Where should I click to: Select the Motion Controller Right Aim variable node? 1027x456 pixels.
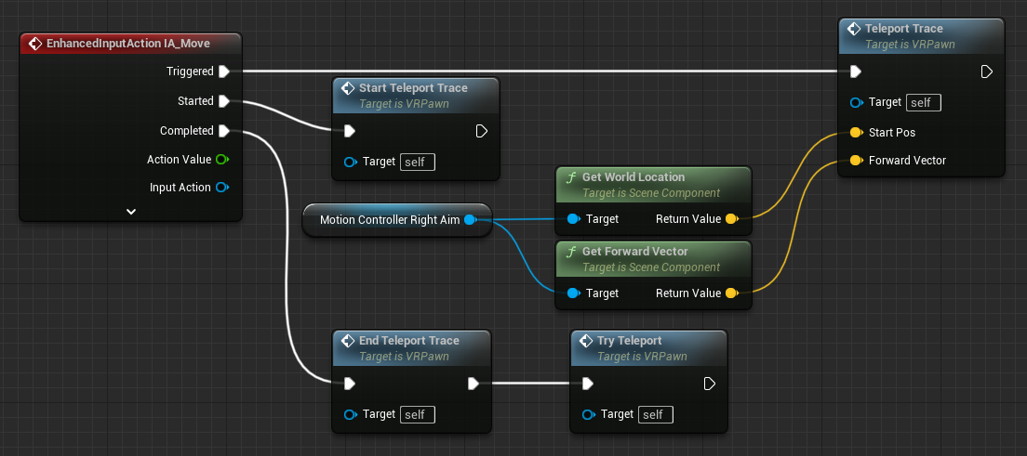click(x=397, y=220)
